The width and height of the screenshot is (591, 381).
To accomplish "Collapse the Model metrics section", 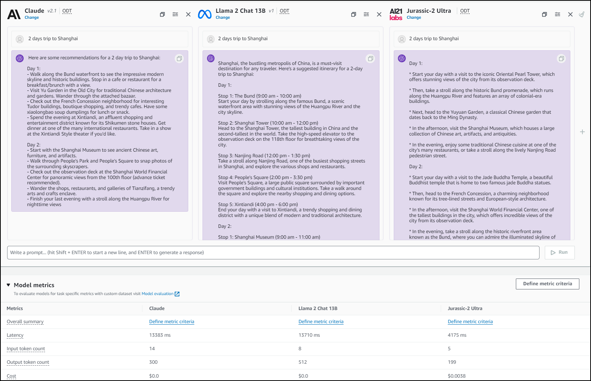I will click(x=8, y=285).
